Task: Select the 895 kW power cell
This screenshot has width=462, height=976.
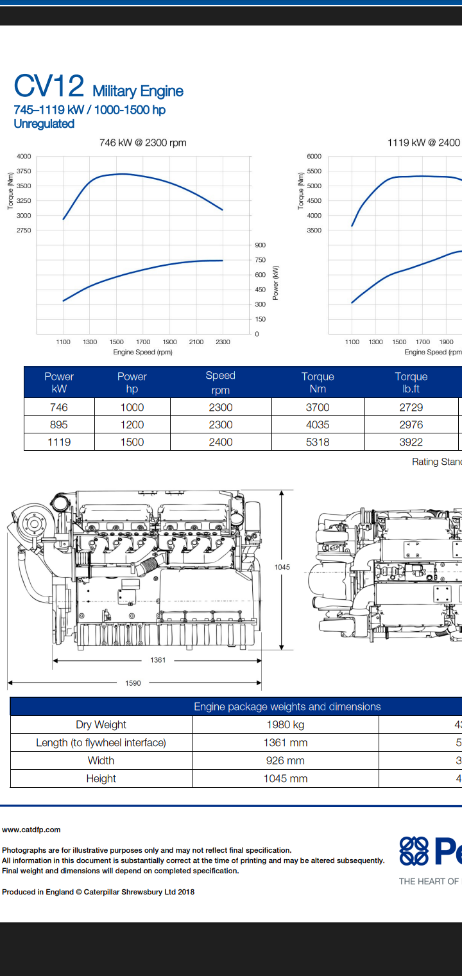Action: [59, 424]
